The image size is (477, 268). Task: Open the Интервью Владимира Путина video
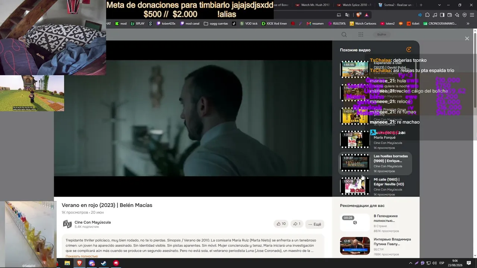(392, 242)
